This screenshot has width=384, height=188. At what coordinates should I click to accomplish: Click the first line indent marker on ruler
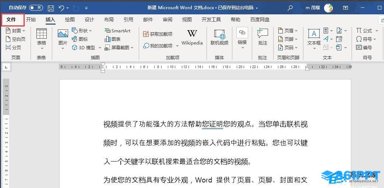[x=103, y=65]
